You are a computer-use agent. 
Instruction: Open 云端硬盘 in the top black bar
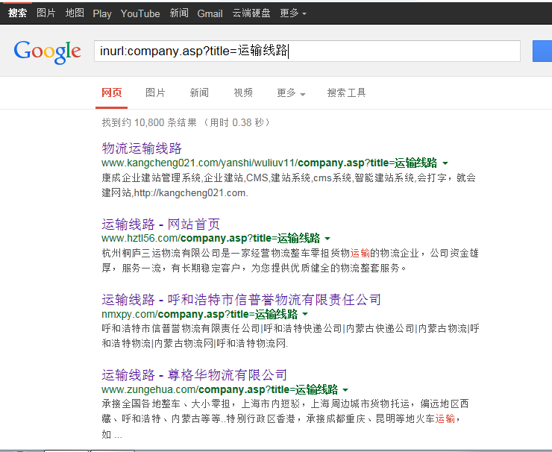[251, 13]
